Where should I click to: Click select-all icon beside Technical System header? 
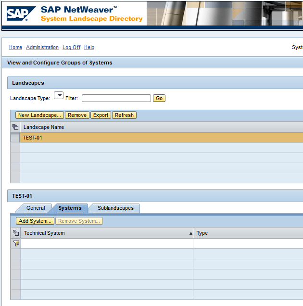[16, 233]
